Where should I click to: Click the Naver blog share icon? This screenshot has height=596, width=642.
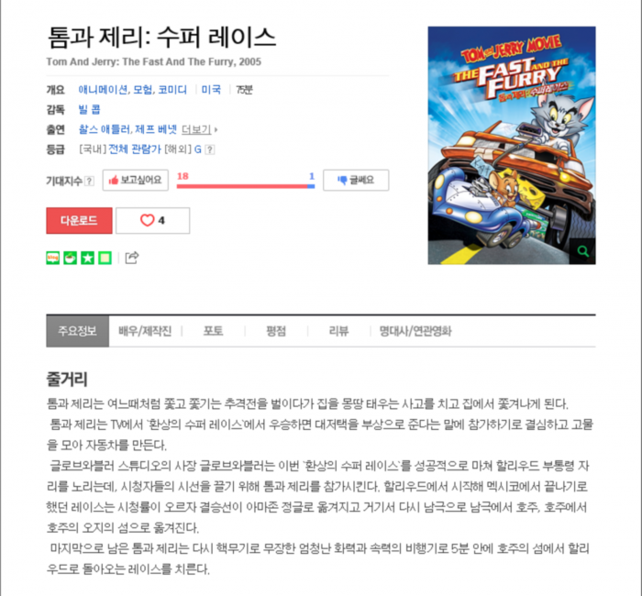(53, 258)
